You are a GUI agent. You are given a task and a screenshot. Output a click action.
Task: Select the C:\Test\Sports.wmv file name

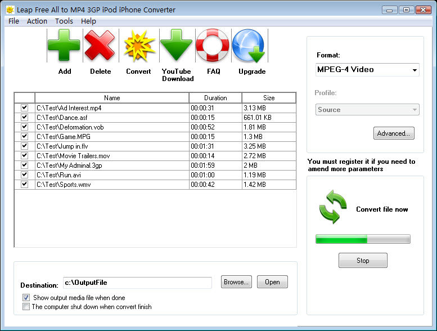[x=64, y=184]
